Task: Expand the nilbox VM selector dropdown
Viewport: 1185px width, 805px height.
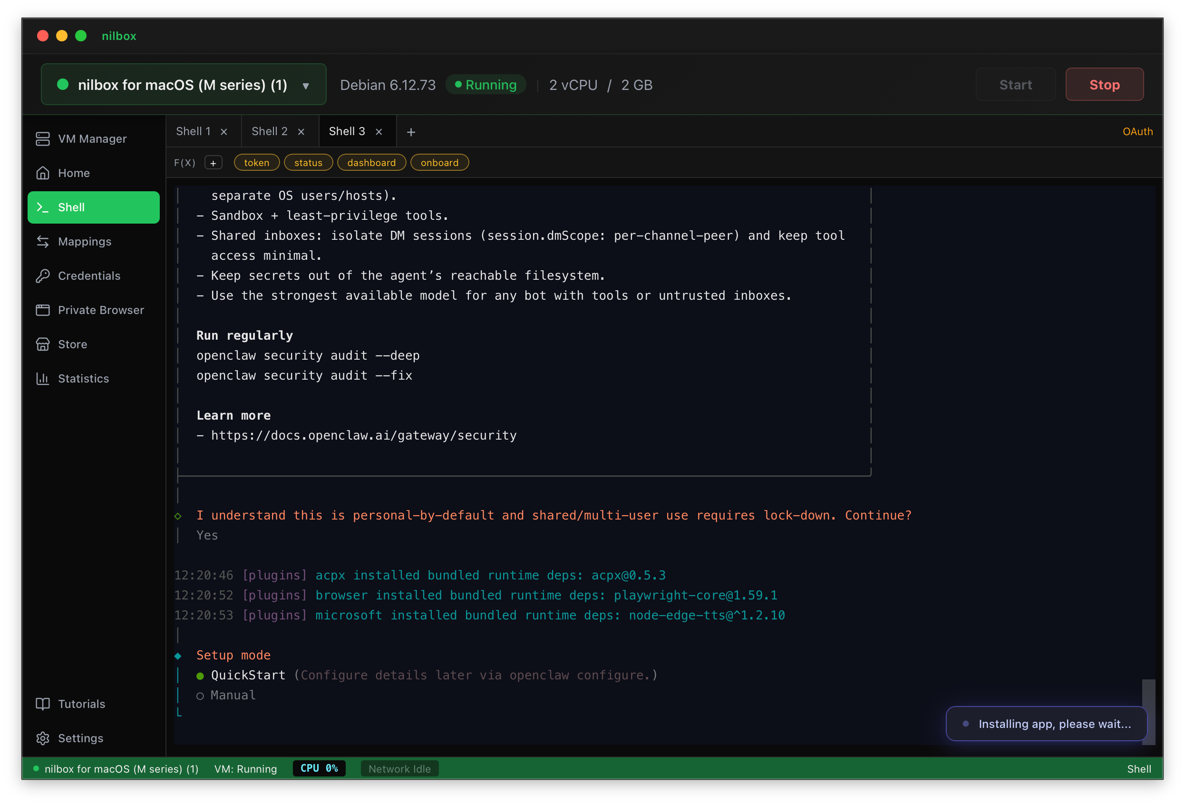Action: click(x=305, y=85)
